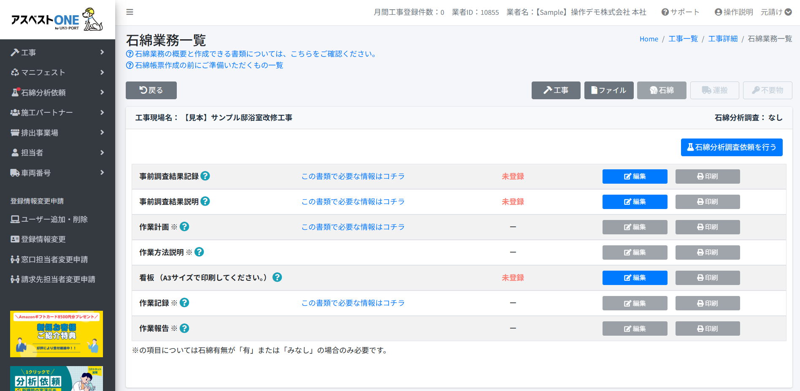Click help icon beside 作業記録
The image size is (800, 391).
click(184, 303)
